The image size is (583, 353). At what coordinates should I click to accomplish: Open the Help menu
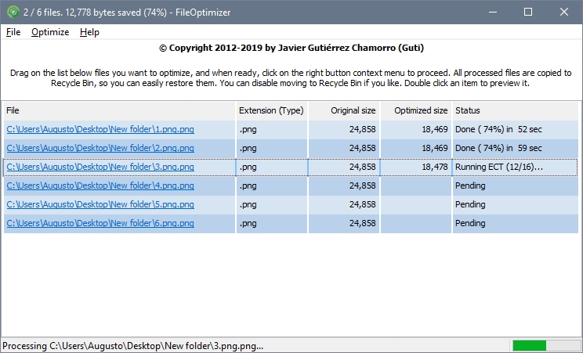click(89, 32)
